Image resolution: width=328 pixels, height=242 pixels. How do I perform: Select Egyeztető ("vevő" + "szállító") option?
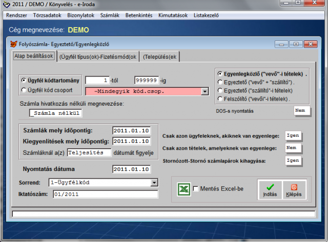pos(220,82)
